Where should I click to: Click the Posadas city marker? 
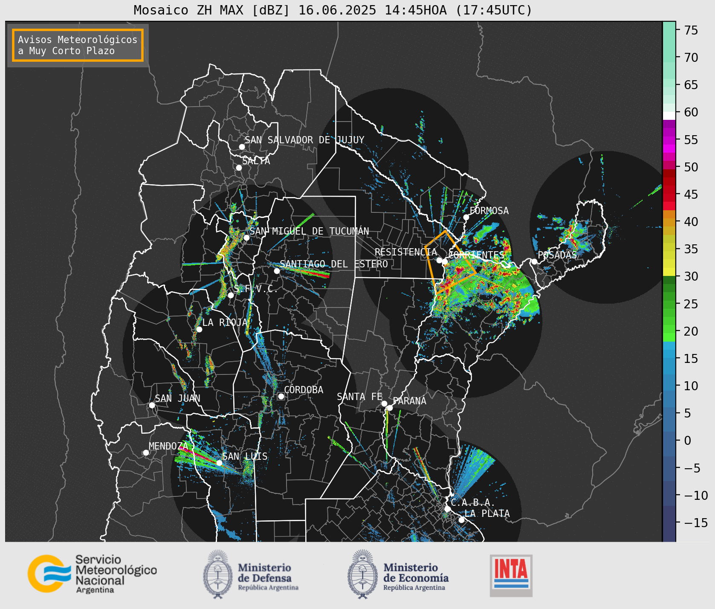click(534, 261)
